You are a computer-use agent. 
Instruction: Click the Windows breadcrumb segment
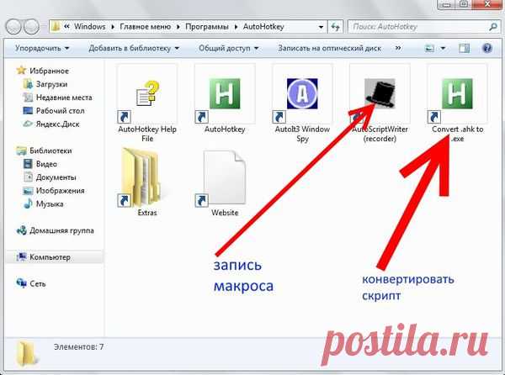pos(89,26)
